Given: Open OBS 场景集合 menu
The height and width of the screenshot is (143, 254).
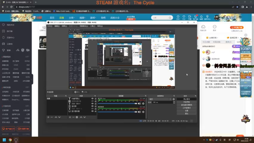Looking at the screenshot, I should pos(84,26).
